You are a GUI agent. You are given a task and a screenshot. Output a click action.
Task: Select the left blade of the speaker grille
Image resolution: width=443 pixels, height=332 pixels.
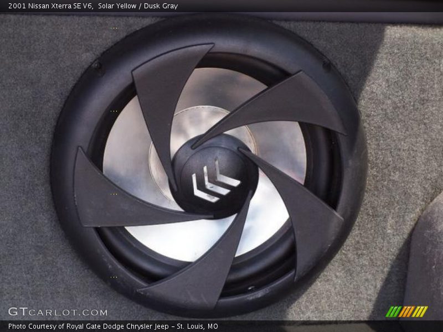[x=111, y=196]
